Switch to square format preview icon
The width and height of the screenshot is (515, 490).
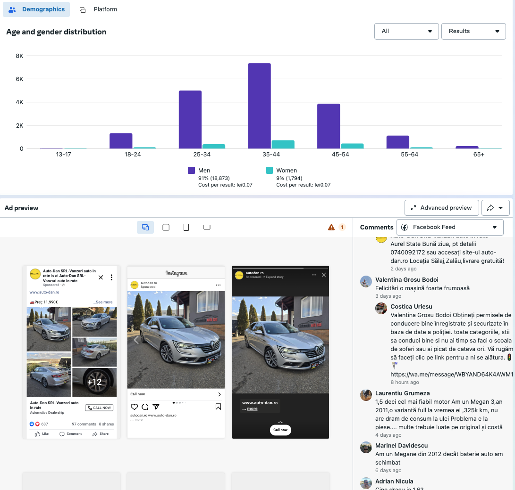pos(166,228)
